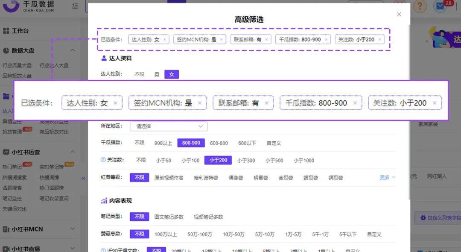461x252 pixels.
Task: Toggle the sidebar fold icon beside logo
Action: [x=75, y=6]
